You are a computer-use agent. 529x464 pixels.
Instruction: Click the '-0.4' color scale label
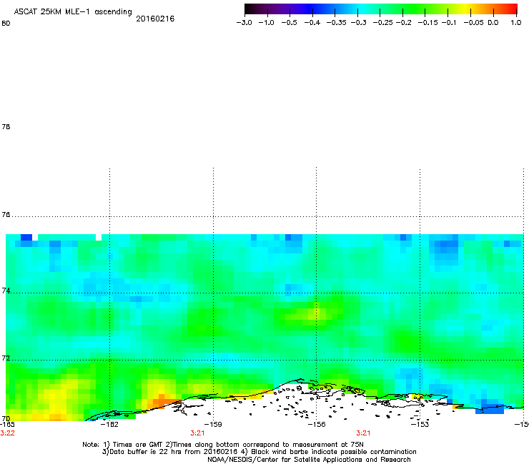312,23
